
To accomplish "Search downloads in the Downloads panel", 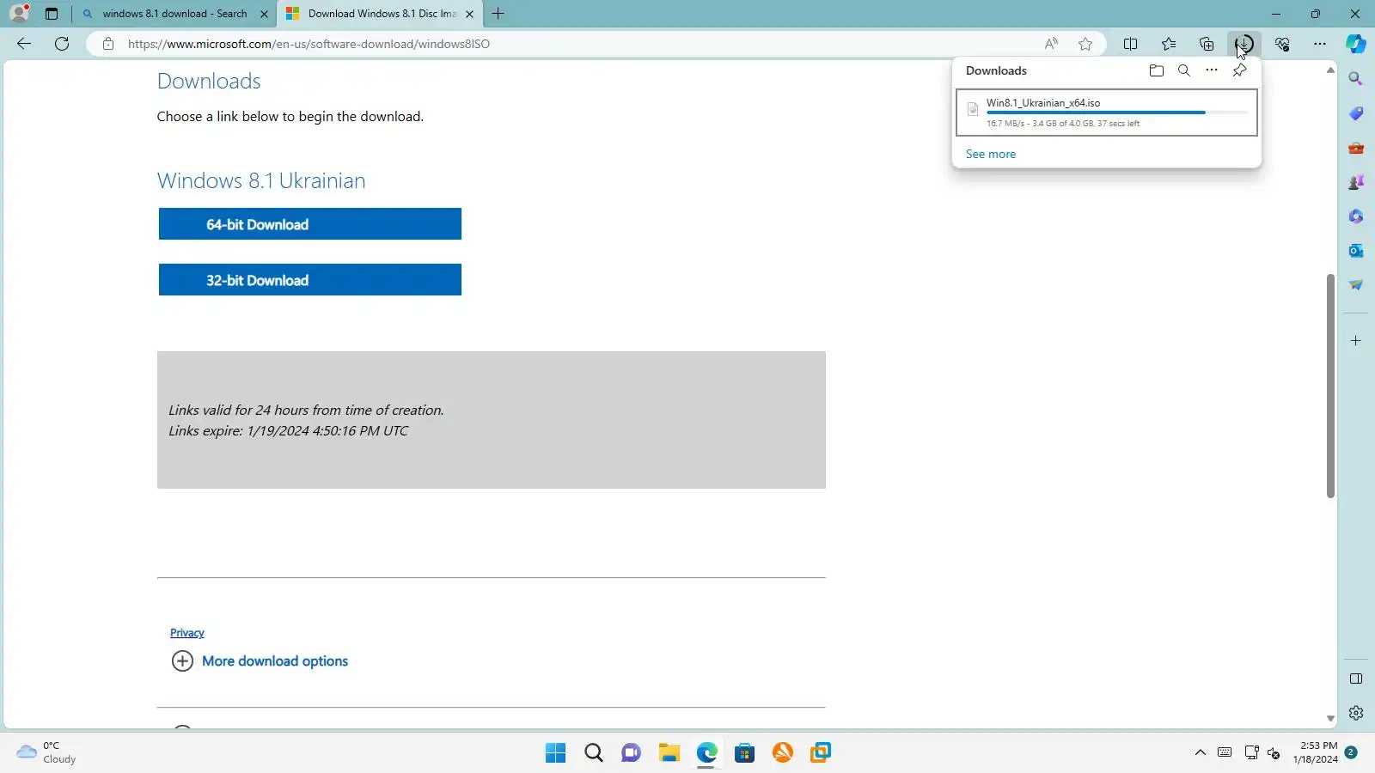I will click(1184, 70).
